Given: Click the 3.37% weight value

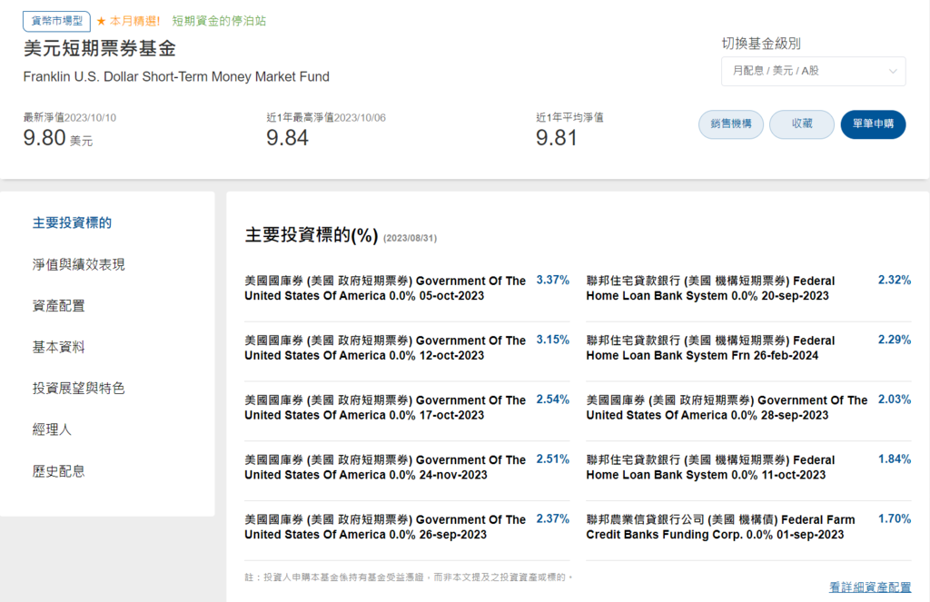Looking at the screenshot, I should point(553,280).
